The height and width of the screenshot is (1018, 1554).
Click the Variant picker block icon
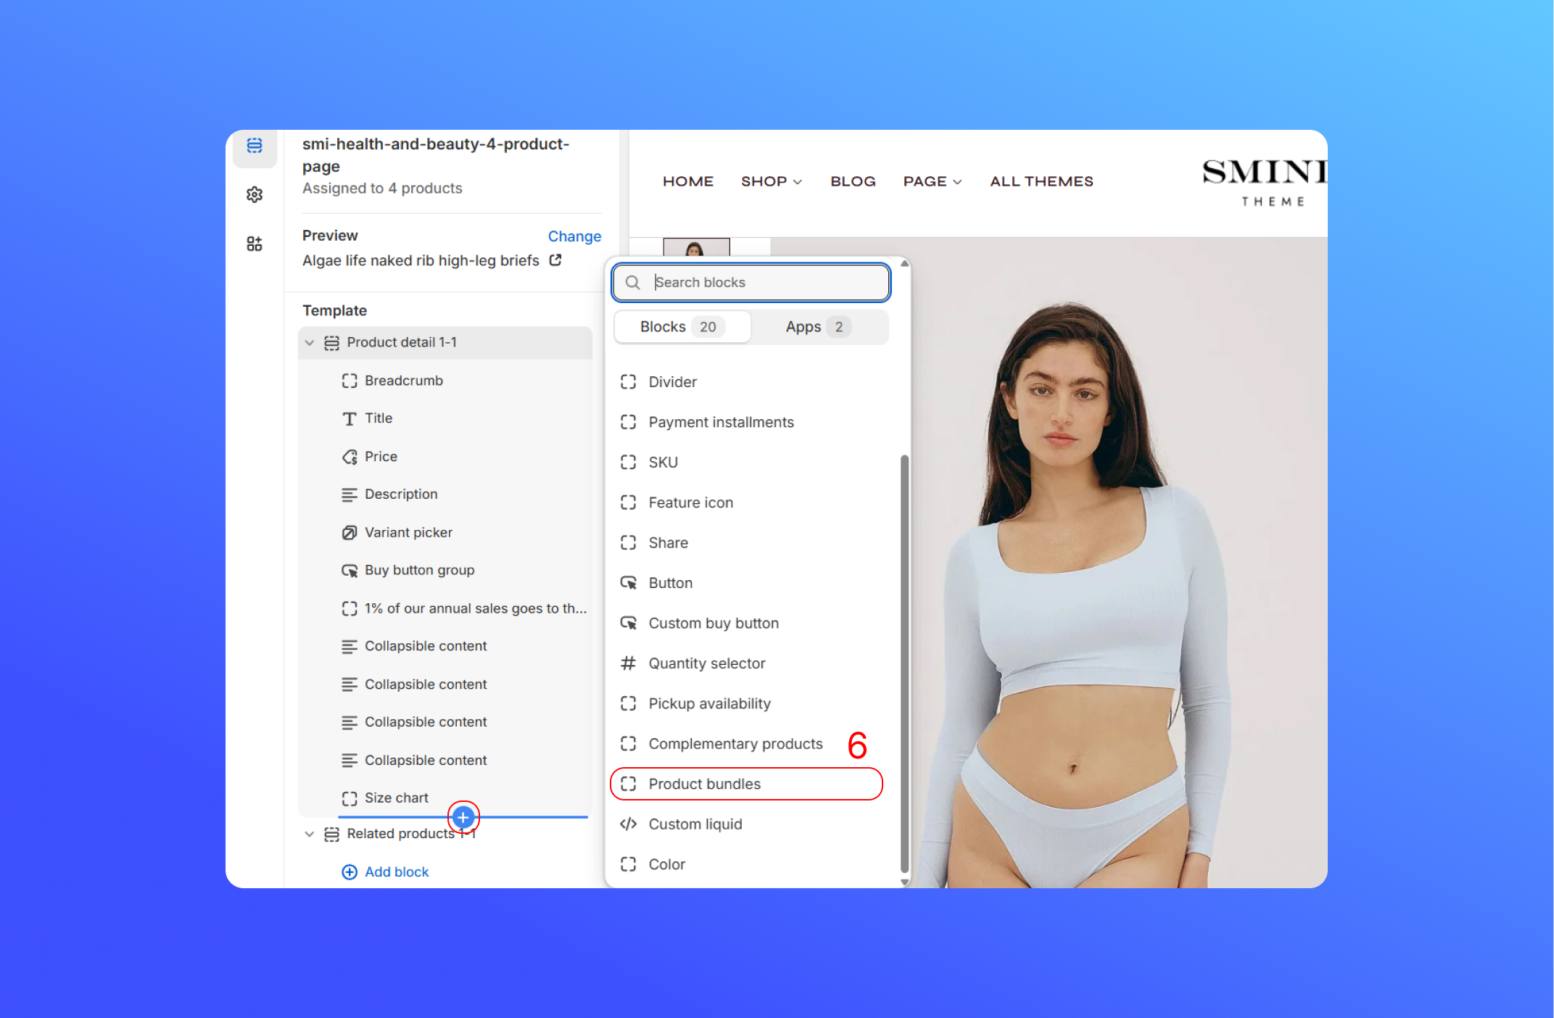click(350, 533)
